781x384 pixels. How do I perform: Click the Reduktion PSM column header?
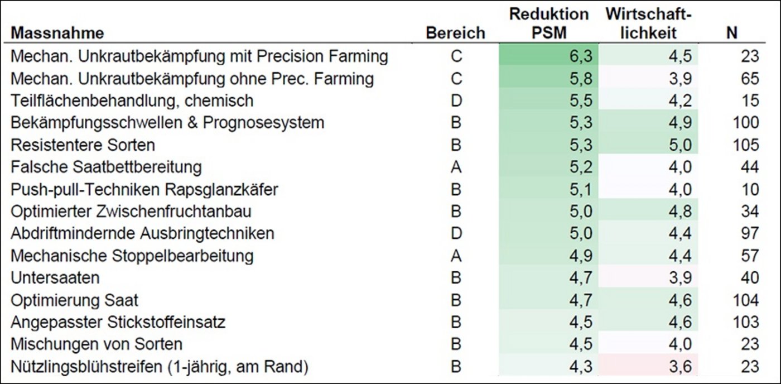pos(549,23)
